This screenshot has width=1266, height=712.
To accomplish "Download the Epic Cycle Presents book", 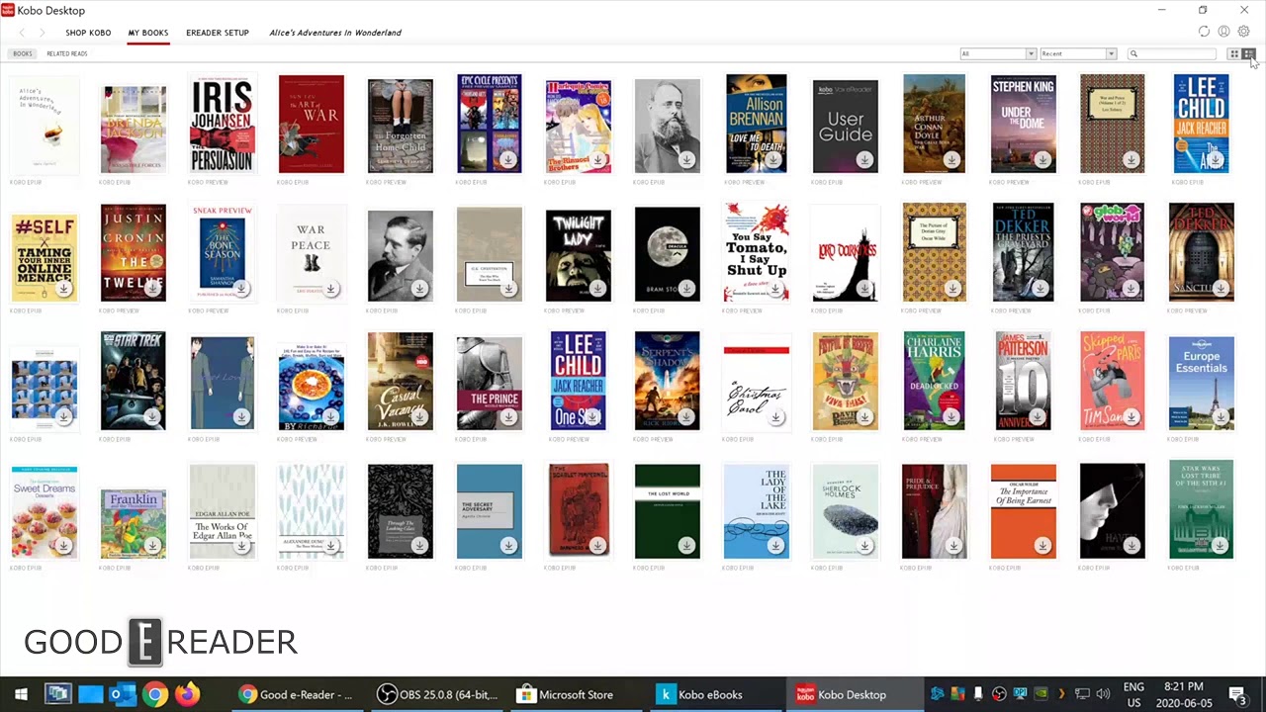I will (508, 159).
